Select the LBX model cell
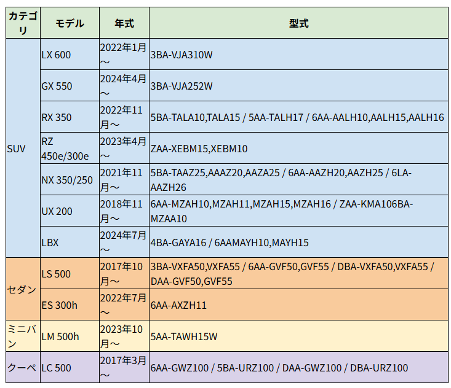 pyautogui.click(x=70, y=242)
